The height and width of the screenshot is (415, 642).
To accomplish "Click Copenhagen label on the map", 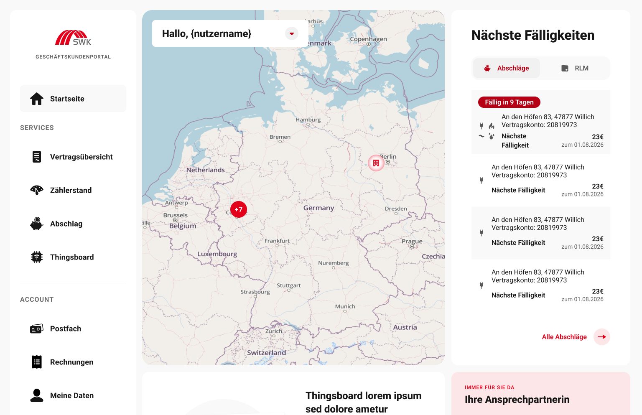I will click(368, 39).
